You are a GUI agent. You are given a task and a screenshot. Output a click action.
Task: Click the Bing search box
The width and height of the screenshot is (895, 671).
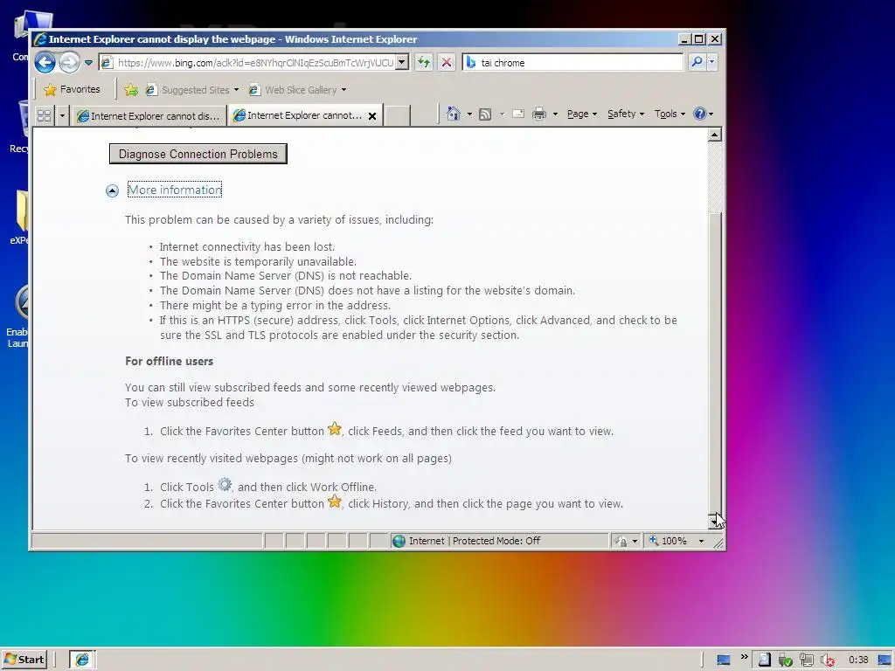[573, 62]
